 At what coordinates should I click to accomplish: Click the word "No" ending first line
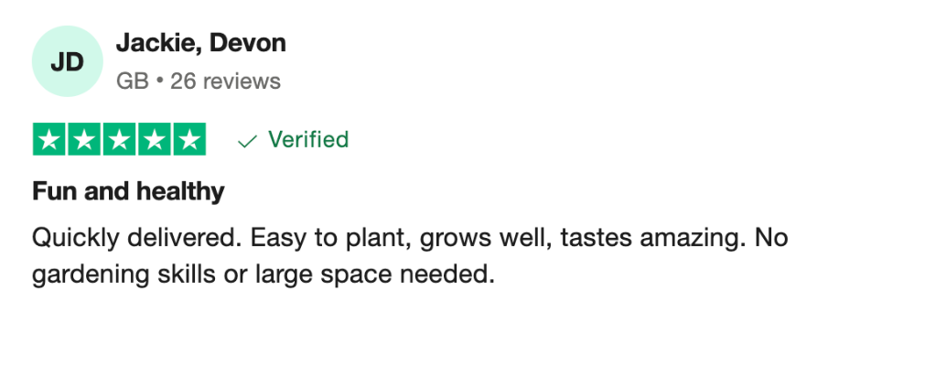click(771, 238)
